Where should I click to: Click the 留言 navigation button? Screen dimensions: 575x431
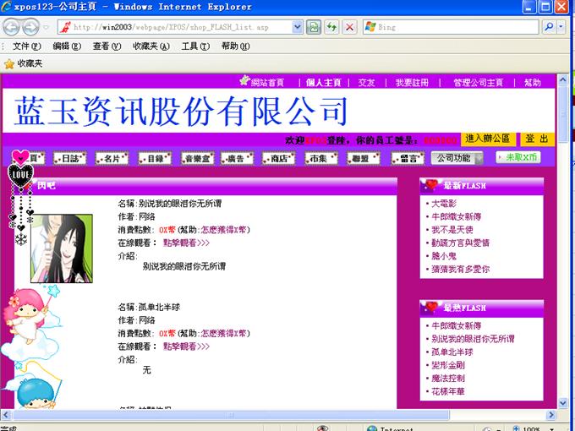pyautogui.click(x=408, y=158)
